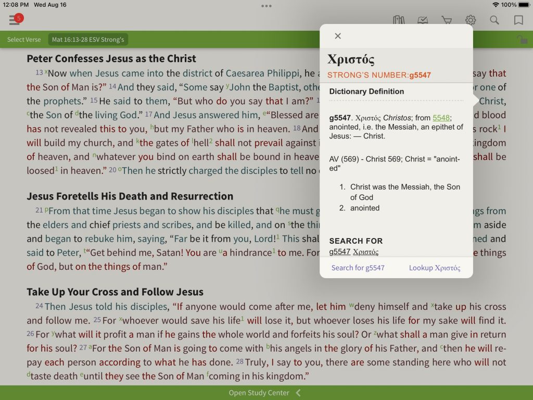Tap the word 'Blessed' in verse 17
The width and height of the screenshot is (533, 400).
287,115
